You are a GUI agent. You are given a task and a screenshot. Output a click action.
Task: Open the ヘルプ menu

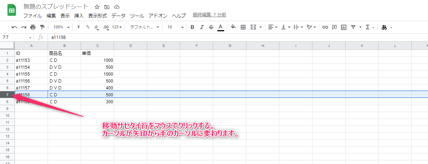179,16
